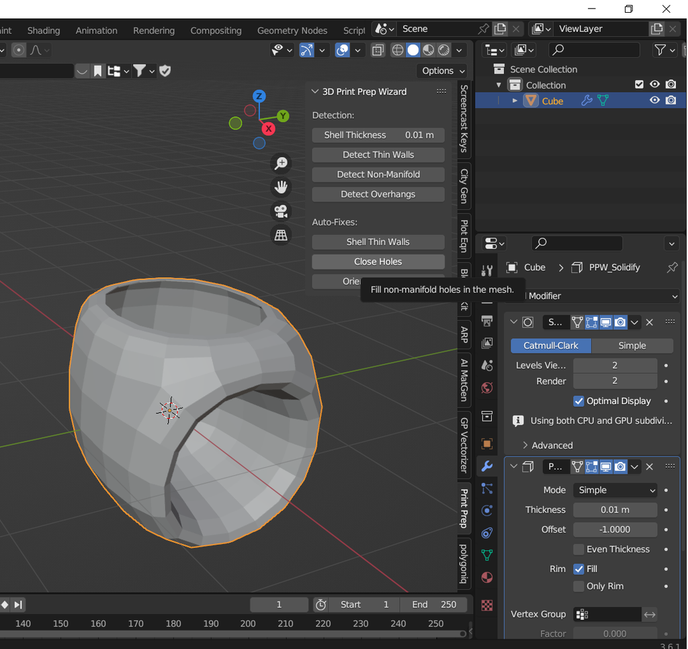Screen dimensions: 688x649
Task: Toggle Collection exclude checkbox
Action: point(639,84)
